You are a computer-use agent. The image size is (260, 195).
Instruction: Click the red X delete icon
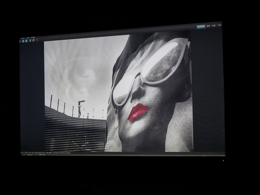pyautogui.click(x=37, y=40)
